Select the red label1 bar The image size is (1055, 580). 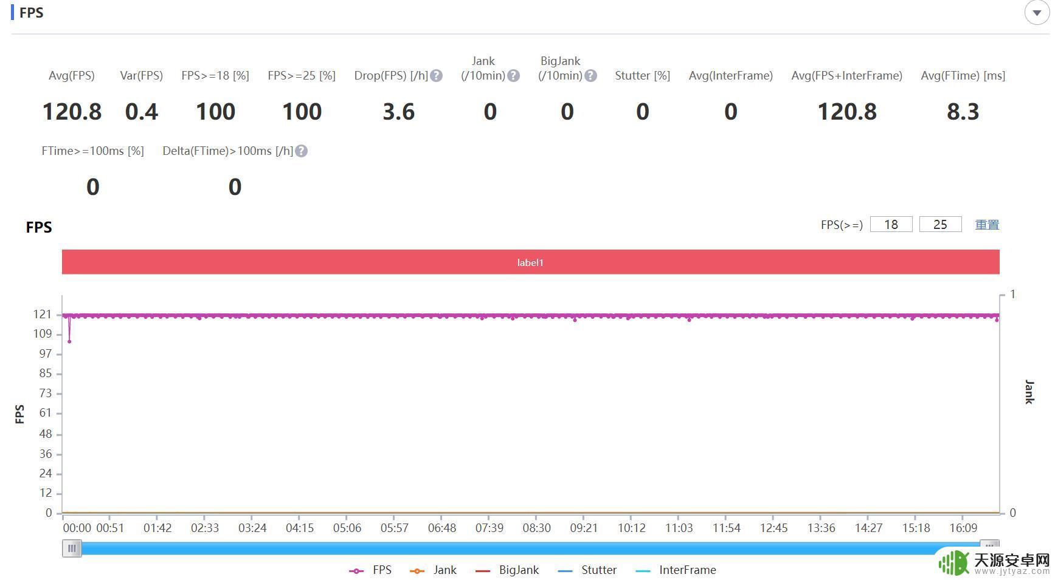pos(530,262)
